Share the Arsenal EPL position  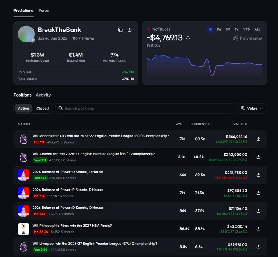(258, 157)
